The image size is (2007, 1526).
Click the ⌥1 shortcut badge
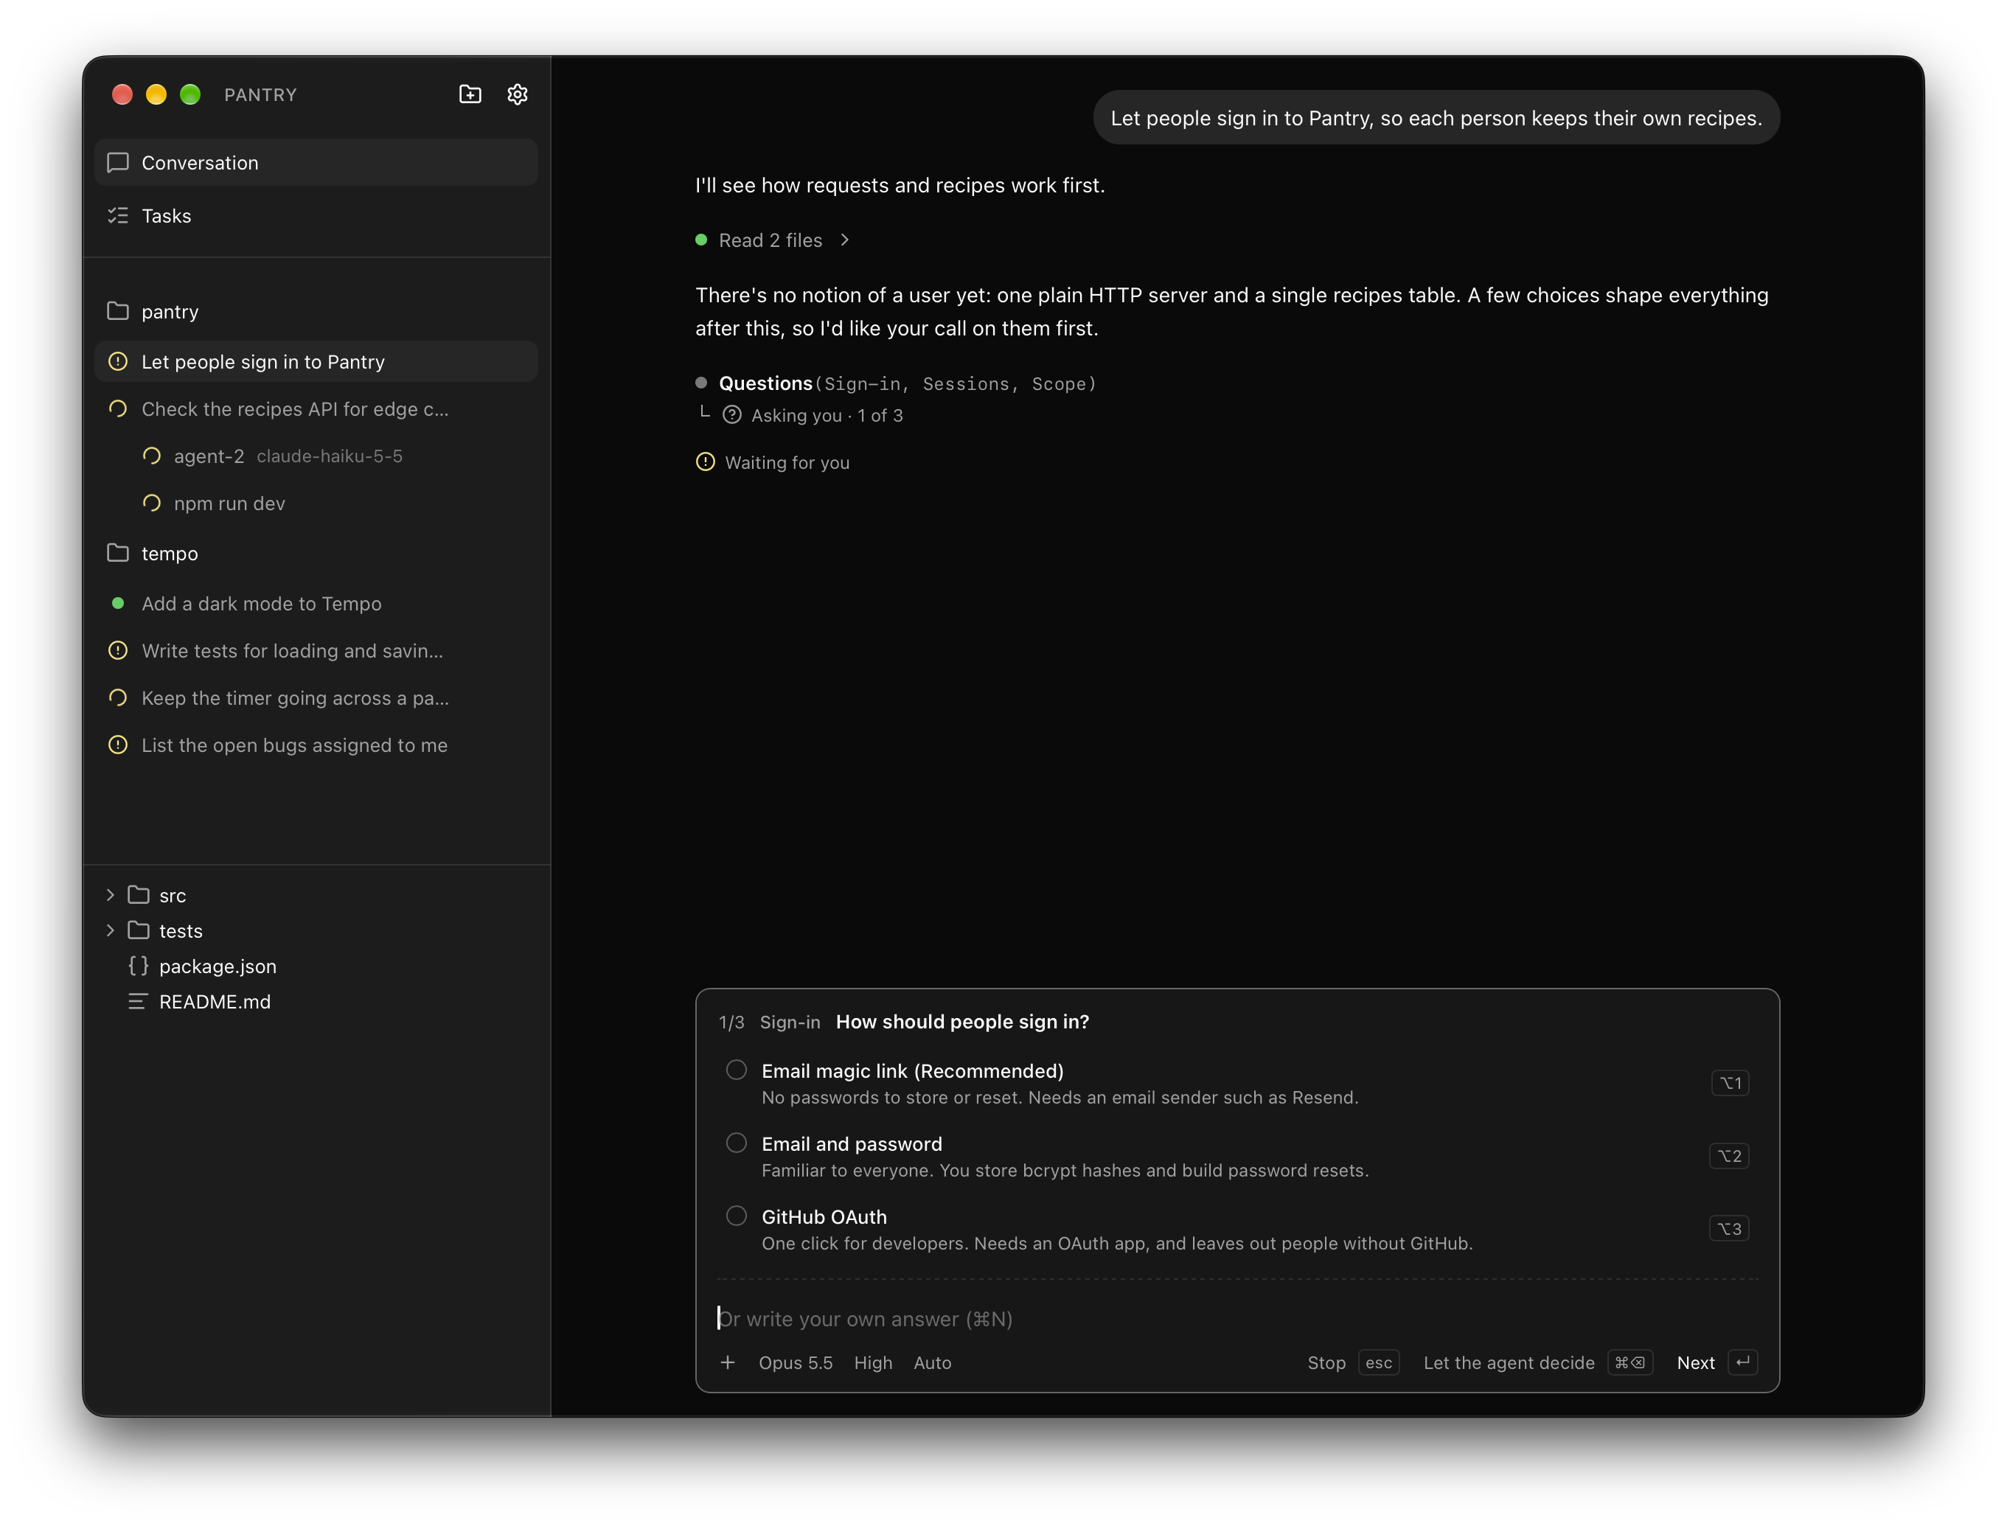(x=1730, y=1083)
